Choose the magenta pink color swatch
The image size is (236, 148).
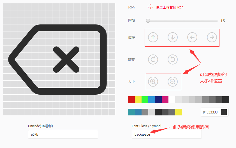point(165,100)
